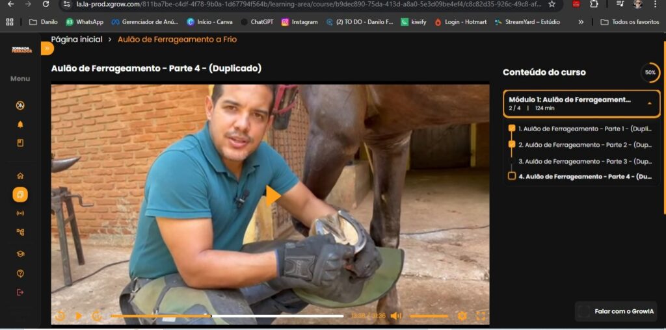Uncheck Parte 1 lesson completion checkbox
Image resolution: width=666 pixels, height=330 pixels.
512,129
